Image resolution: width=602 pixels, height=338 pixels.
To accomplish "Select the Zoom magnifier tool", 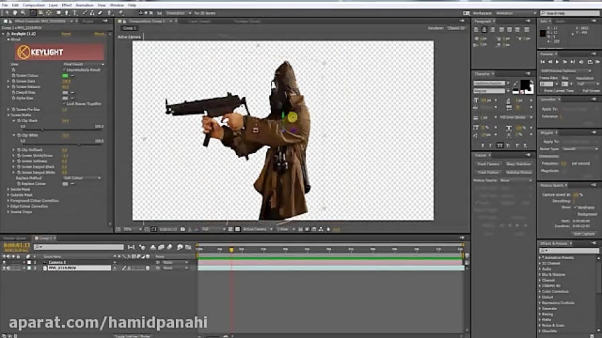I will pos(23,13).
